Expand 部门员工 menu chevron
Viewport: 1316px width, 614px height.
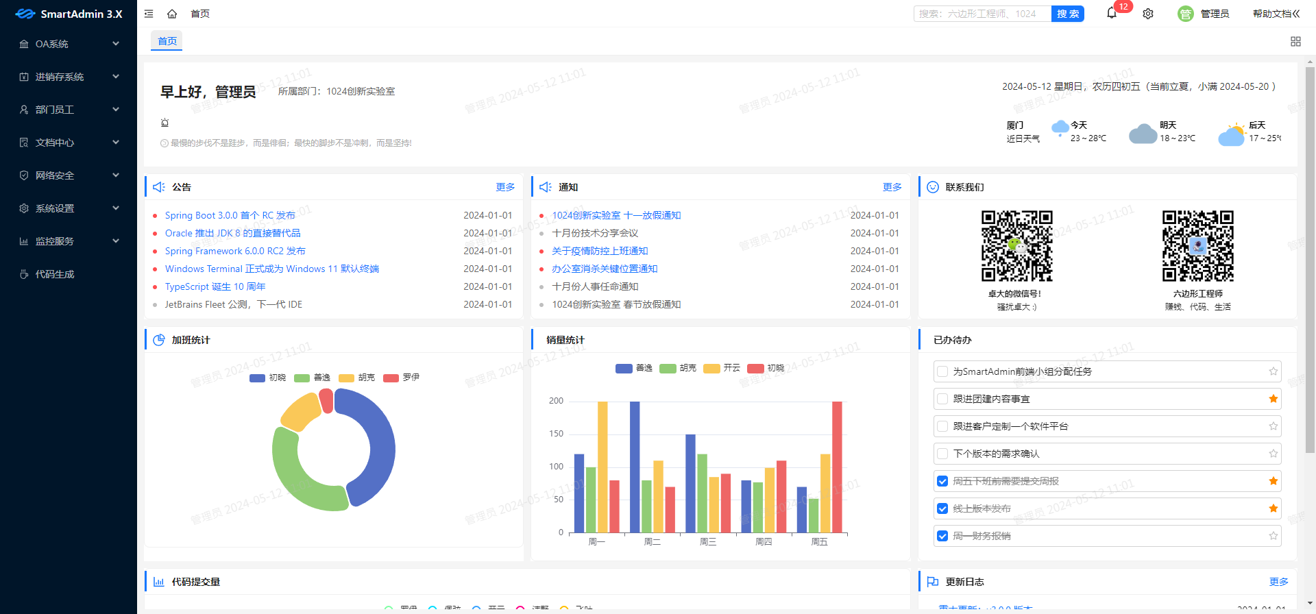pos(116,110)
